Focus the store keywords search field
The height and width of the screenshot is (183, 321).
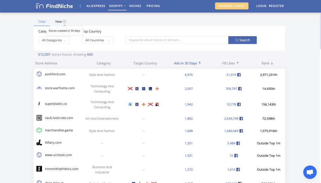tap(177, 40)
